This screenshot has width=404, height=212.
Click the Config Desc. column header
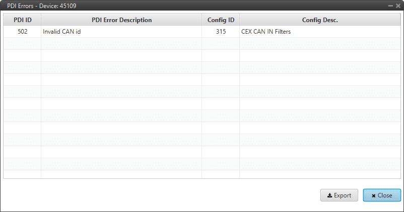coord(320,20)
